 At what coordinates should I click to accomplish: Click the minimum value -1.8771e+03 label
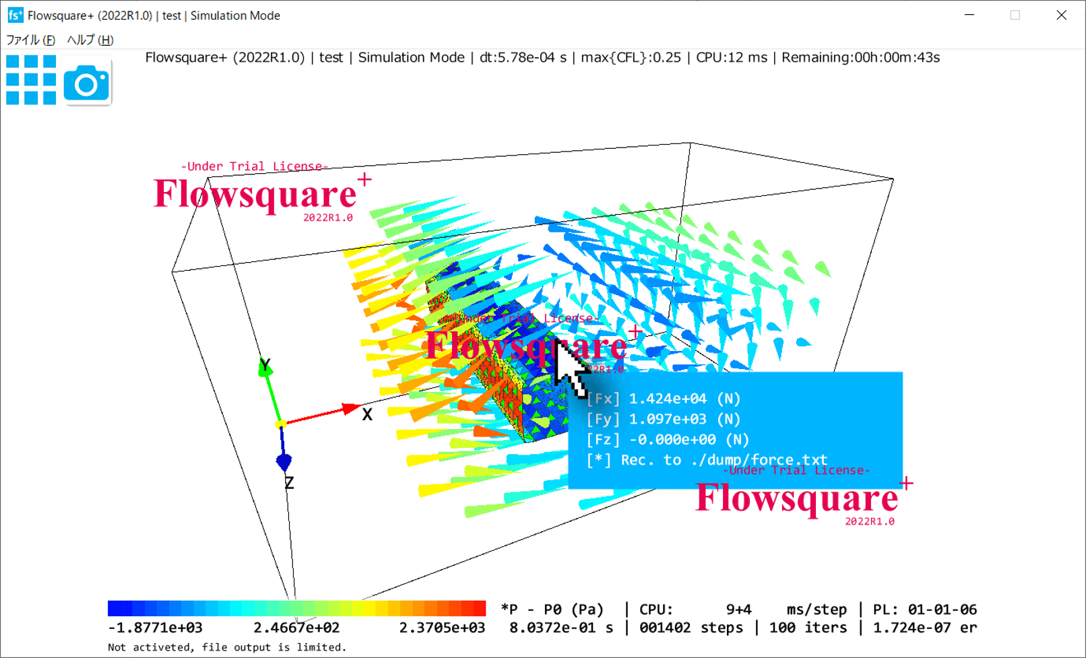[155, 628]
